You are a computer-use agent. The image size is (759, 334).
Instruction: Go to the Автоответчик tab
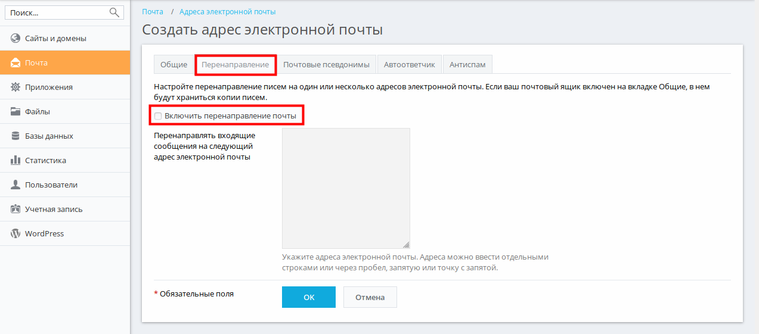410,64
